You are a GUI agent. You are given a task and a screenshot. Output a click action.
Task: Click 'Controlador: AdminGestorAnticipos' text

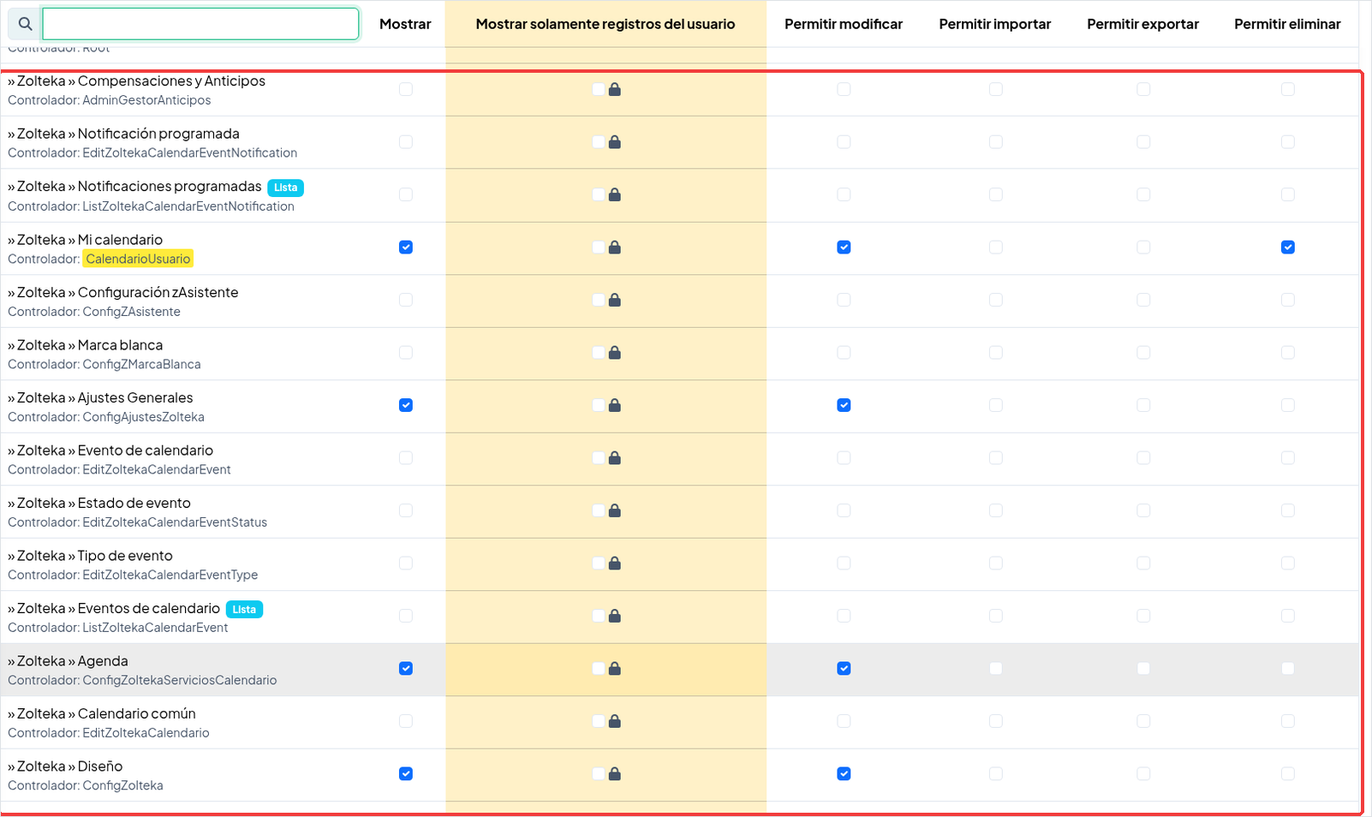(x=110, y=100)
